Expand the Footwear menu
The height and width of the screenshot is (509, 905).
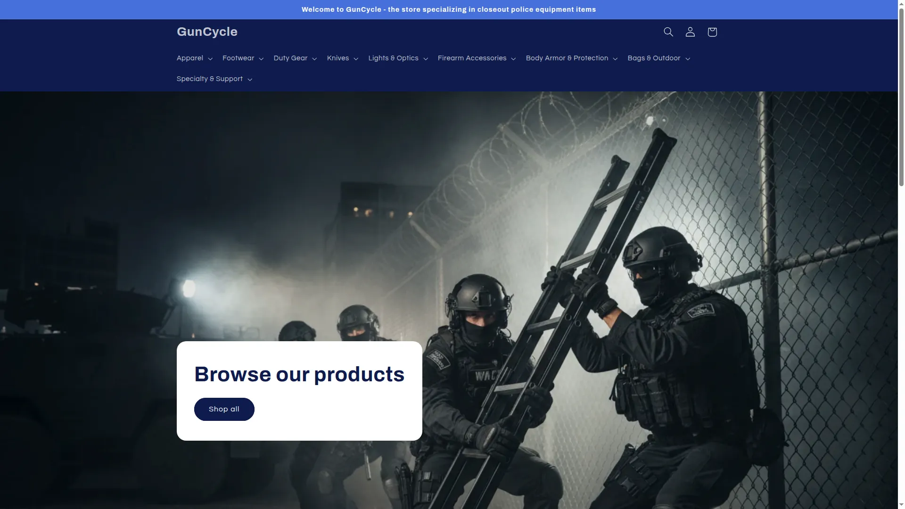tap(243, 58)
